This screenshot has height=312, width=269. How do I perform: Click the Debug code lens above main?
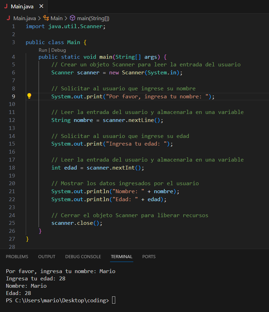(58, 50)
